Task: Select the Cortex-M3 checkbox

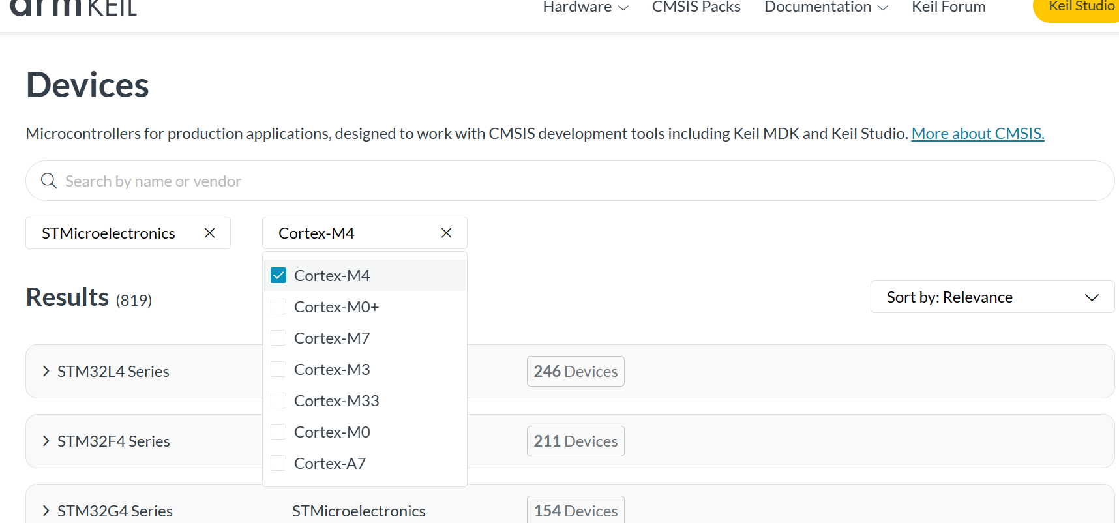Action: [x=278, y=369]
